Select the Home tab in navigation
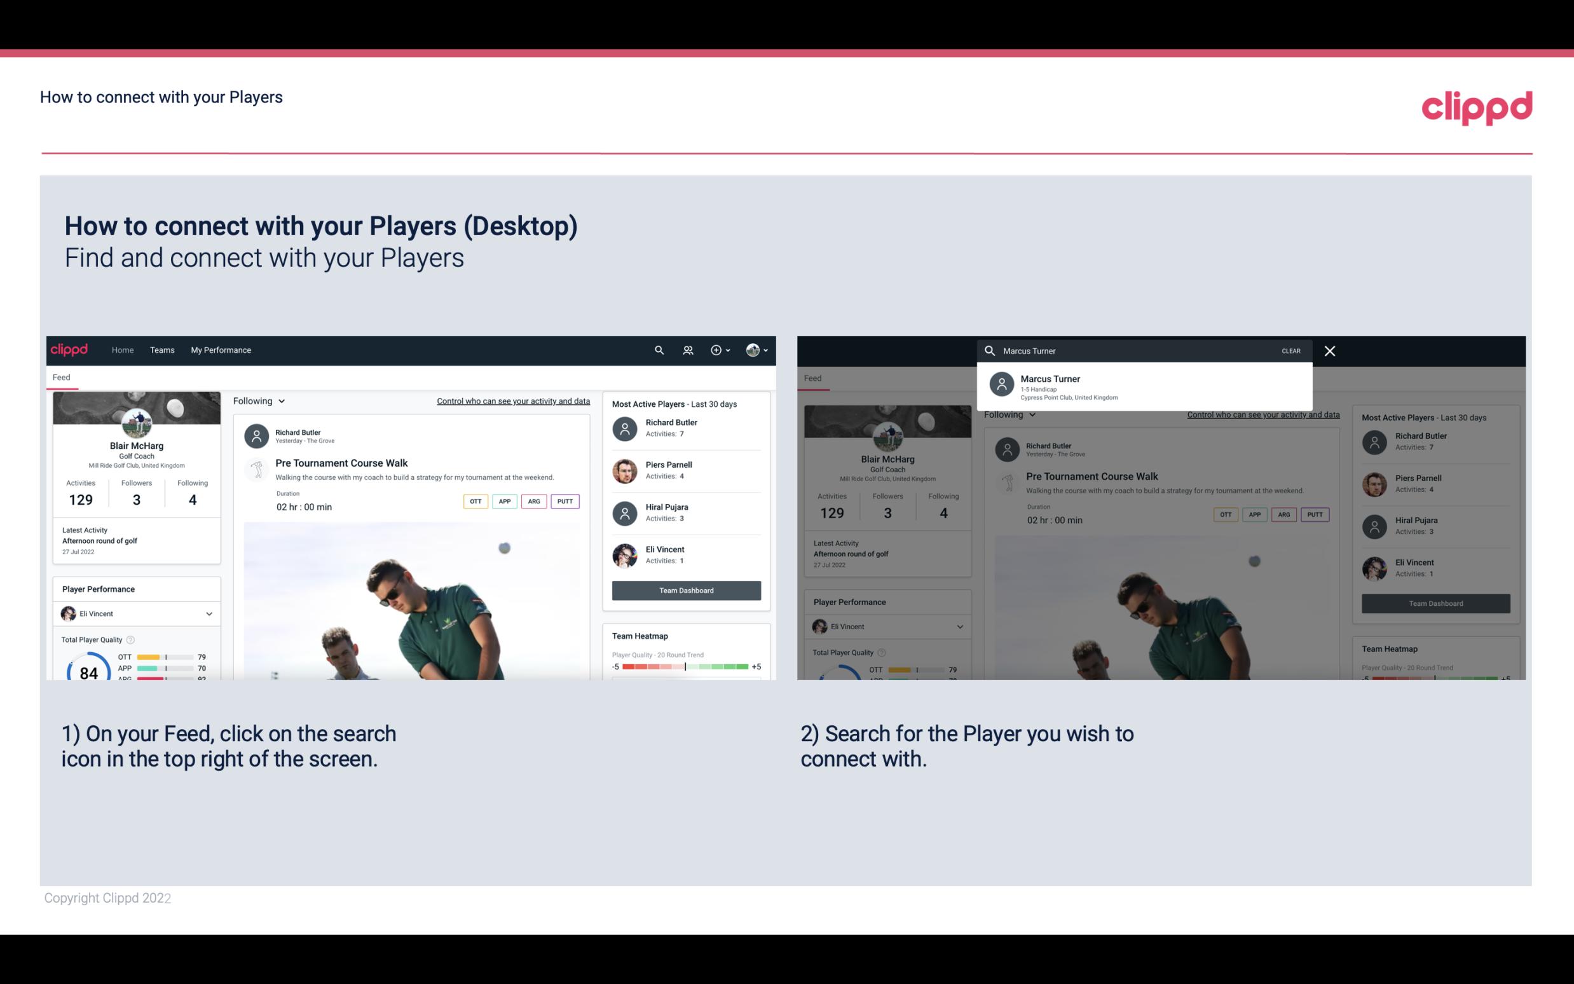 tap(121, 349)
